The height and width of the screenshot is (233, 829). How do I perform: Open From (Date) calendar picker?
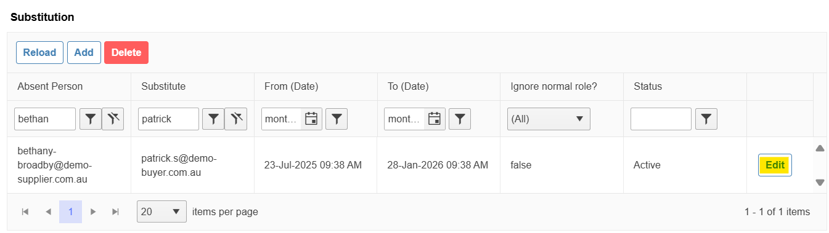[312, 119]
